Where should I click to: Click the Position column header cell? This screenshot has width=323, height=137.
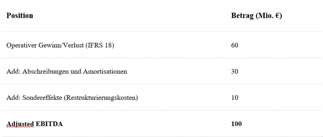(x=20, y=16)
